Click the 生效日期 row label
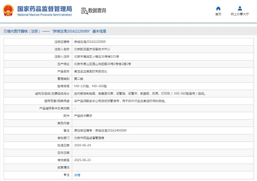The height and width of the screenshot is (181, 257). [63, 153]
